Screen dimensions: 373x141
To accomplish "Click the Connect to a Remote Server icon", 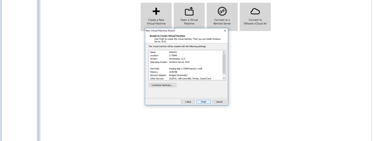I will [x=222, y=11].
